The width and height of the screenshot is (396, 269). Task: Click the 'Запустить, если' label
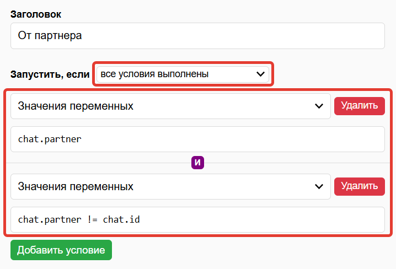coord(50,74)
